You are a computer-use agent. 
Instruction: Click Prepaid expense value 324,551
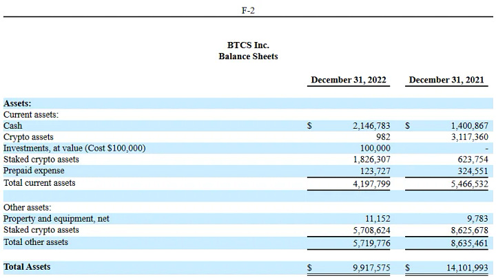pos(473,171)
